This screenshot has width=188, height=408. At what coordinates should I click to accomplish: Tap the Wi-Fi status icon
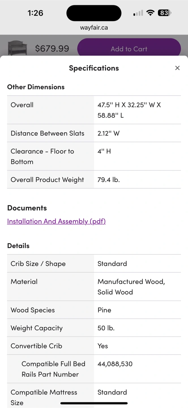150,13
